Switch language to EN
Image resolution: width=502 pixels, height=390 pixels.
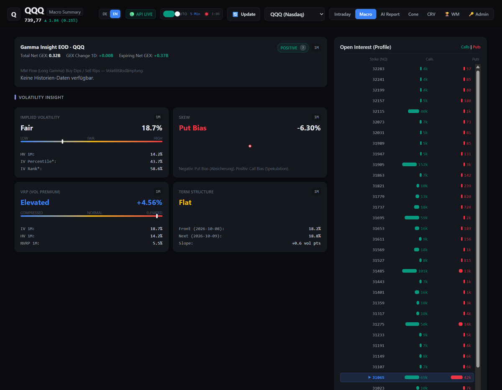point(115,14)
